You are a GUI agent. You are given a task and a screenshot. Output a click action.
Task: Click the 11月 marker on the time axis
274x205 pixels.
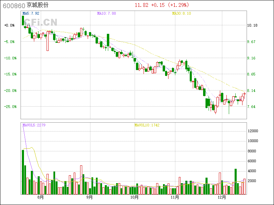click(x=175, y=197)
